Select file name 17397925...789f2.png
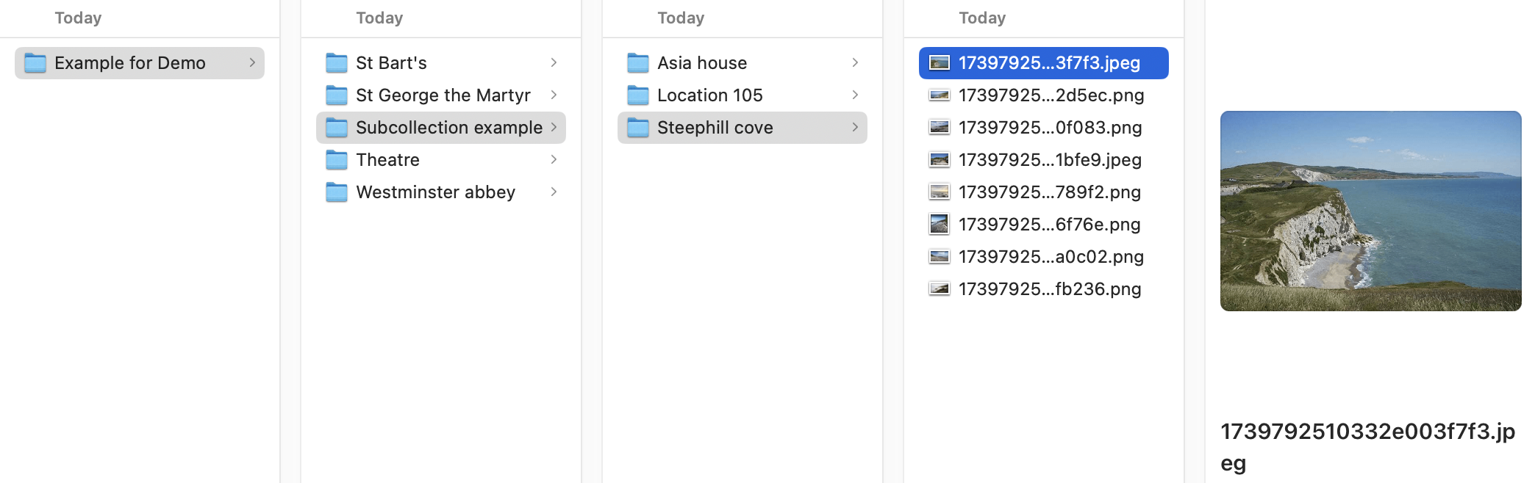The height and width of the screenshot is (483, 1535). click(x=1050, y=192)
